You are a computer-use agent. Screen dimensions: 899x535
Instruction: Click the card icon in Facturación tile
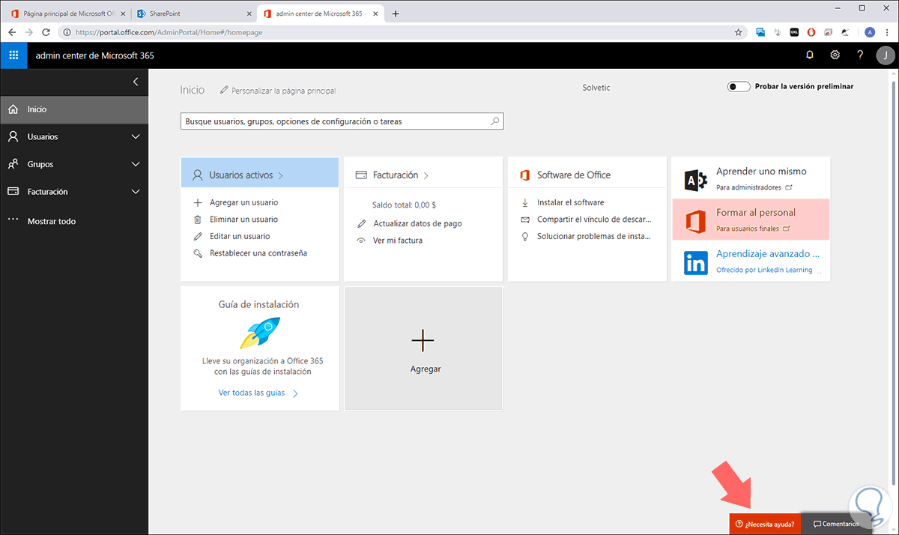tap(361, 175)
